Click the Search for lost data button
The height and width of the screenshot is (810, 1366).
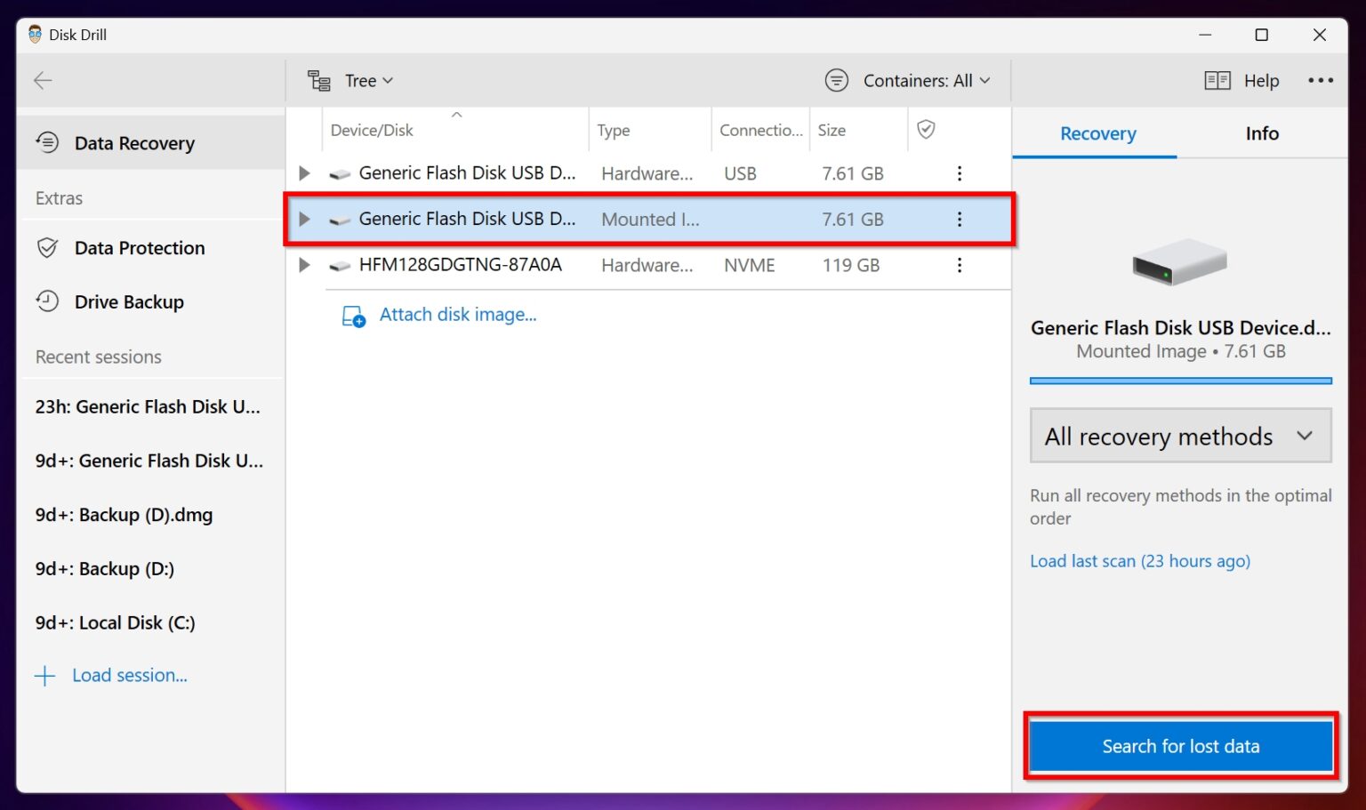point(1180,746)
